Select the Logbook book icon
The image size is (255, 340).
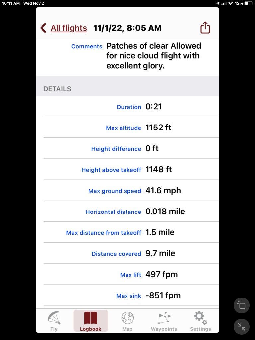coord(91,318)
